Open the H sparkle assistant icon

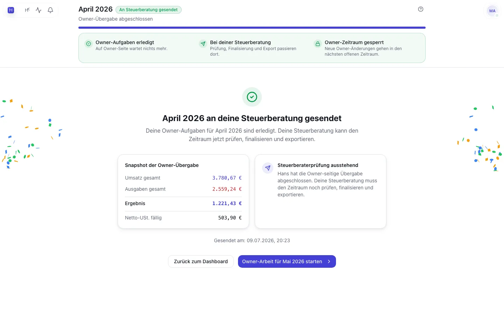[x=27, y=10]
